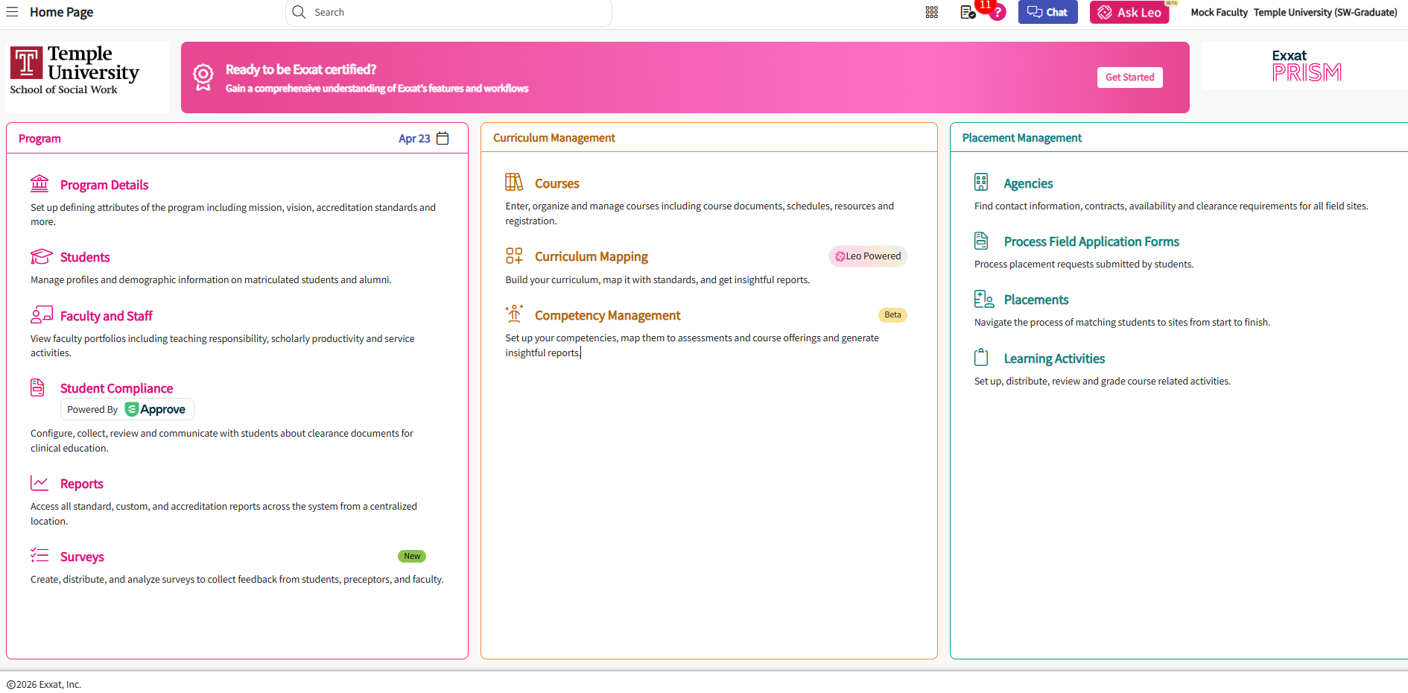Image resolution: width=1408 pixels, height=693 pixels.
Task: Click the Process Field Application Forms icon
Action: pos(981,241)
